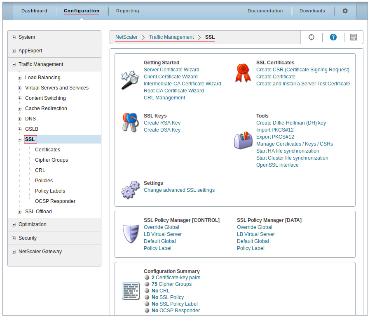This screenshot has height=318, width=370.
Task: Expand Virtual Servers and Services node
Action: coord(20,88)
